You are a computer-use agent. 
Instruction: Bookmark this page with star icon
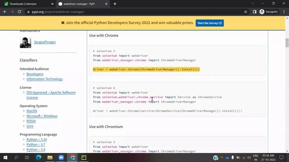point(246,12)
